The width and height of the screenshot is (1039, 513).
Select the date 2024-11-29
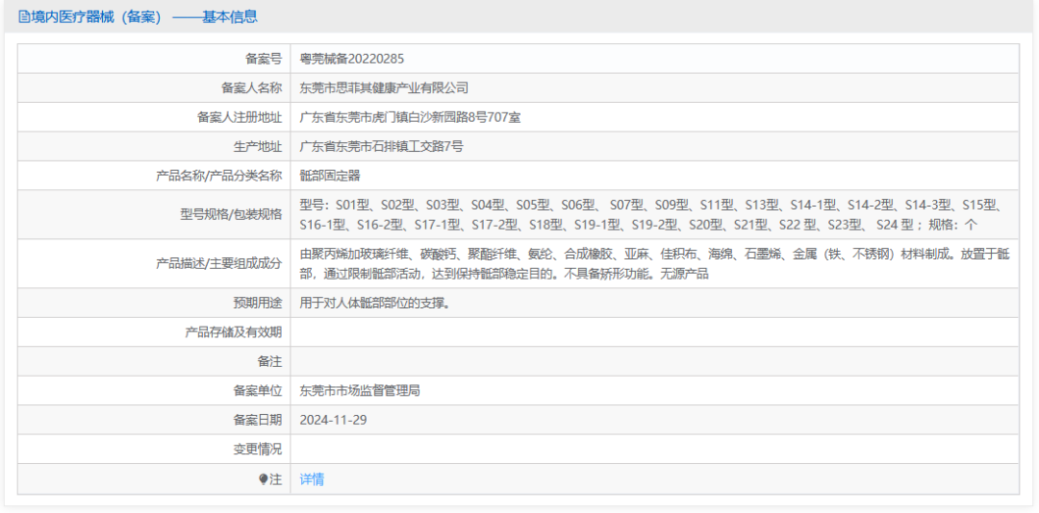[333, 421]
